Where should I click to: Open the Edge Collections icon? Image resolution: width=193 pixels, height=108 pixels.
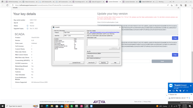tap(181, 5)
